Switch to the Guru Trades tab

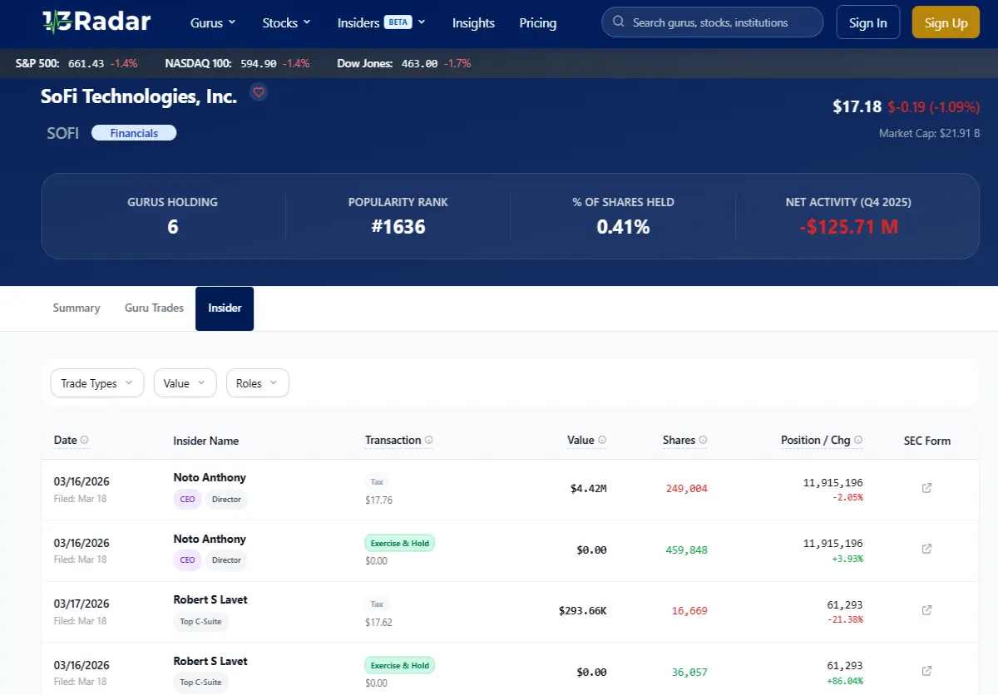tap(154, 308)
